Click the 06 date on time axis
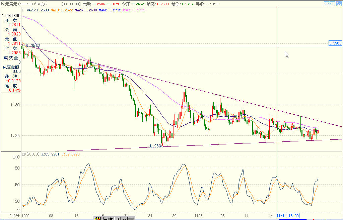This screenshot has width=343, height=220. click(222, 216)
